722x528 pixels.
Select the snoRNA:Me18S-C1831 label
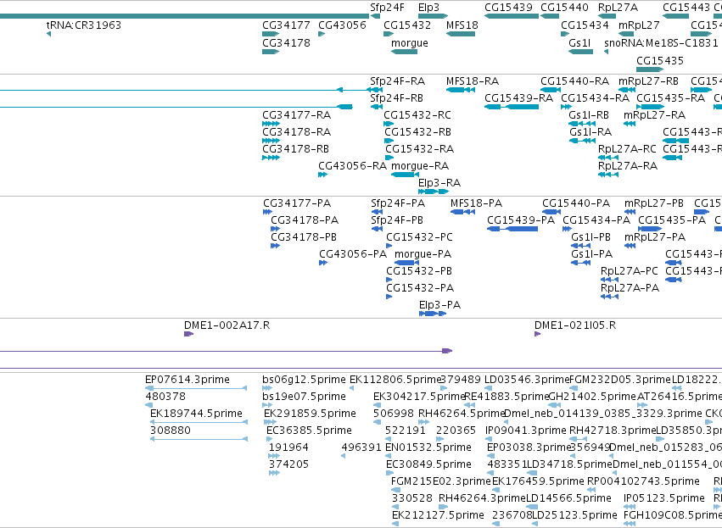tap(661, 43)
